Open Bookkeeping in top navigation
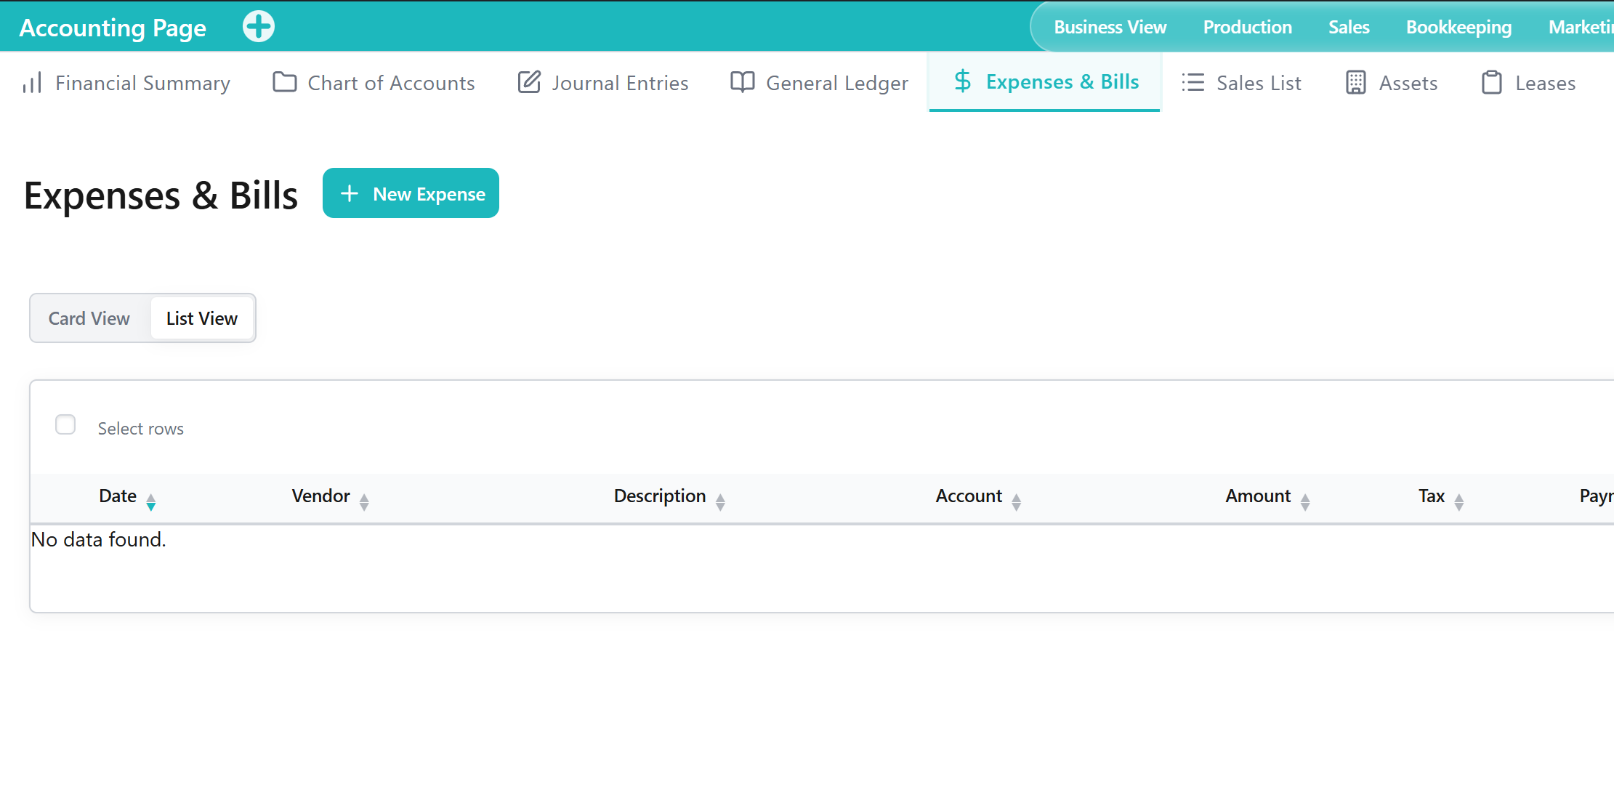This screenshot has height=787, width=1614. click(x=1458, y=27)
